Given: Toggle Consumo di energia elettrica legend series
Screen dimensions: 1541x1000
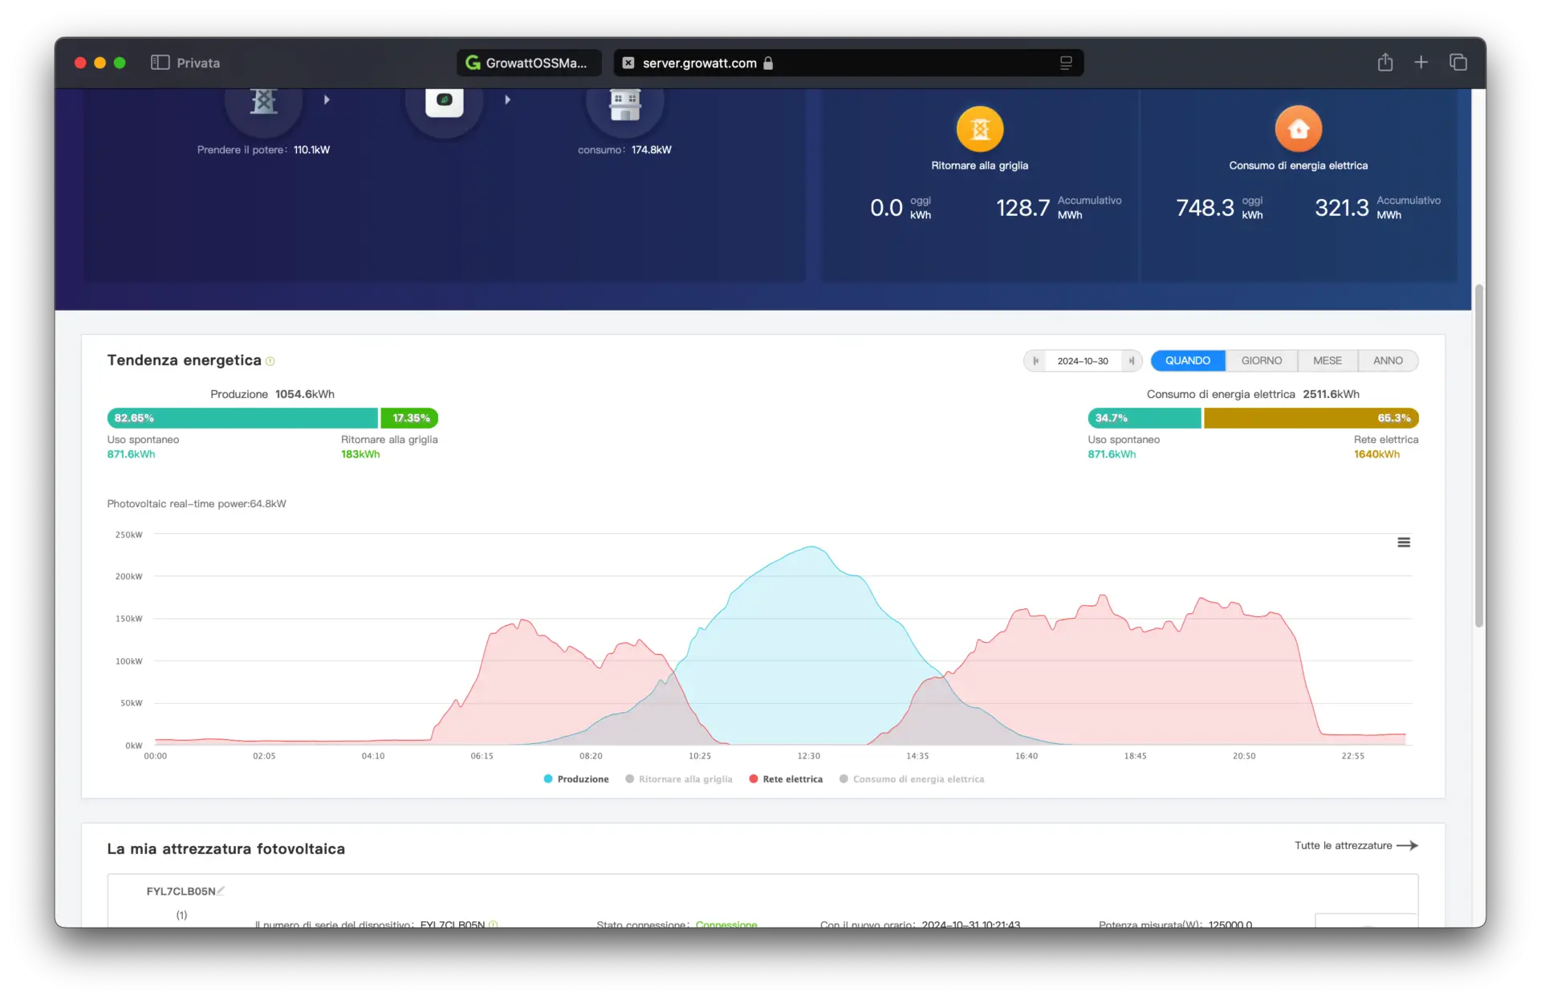Looking at the screenshot, I should click(912, 779).
